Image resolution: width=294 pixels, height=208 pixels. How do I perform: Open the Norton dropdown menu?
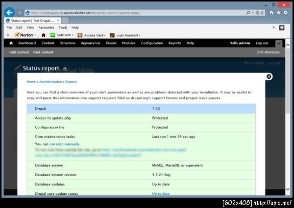[25, 35]
